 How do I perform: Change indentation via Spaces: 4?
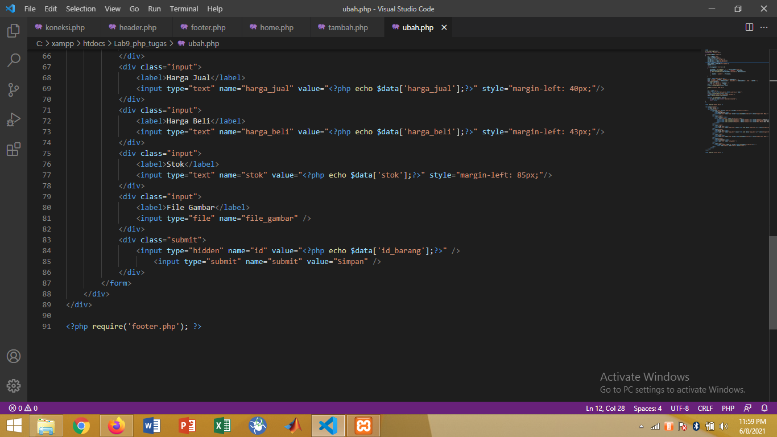coord(648,408)
